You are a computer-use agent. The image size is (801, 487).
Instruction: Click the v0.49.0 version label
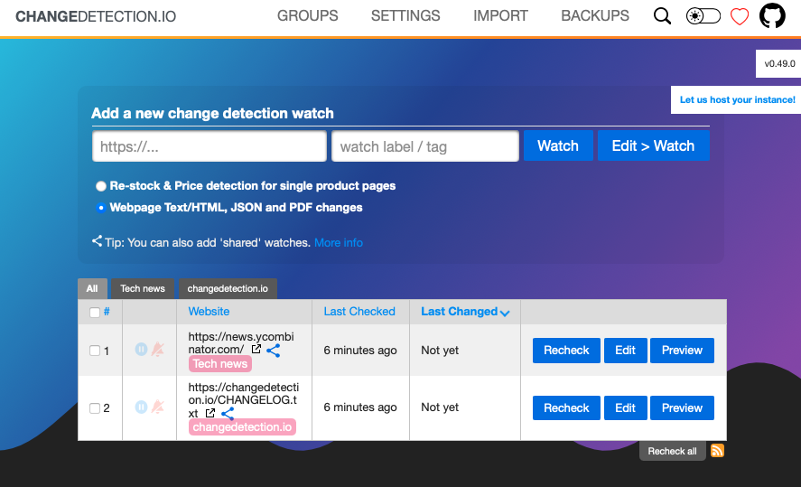click(x=779, y=64)
